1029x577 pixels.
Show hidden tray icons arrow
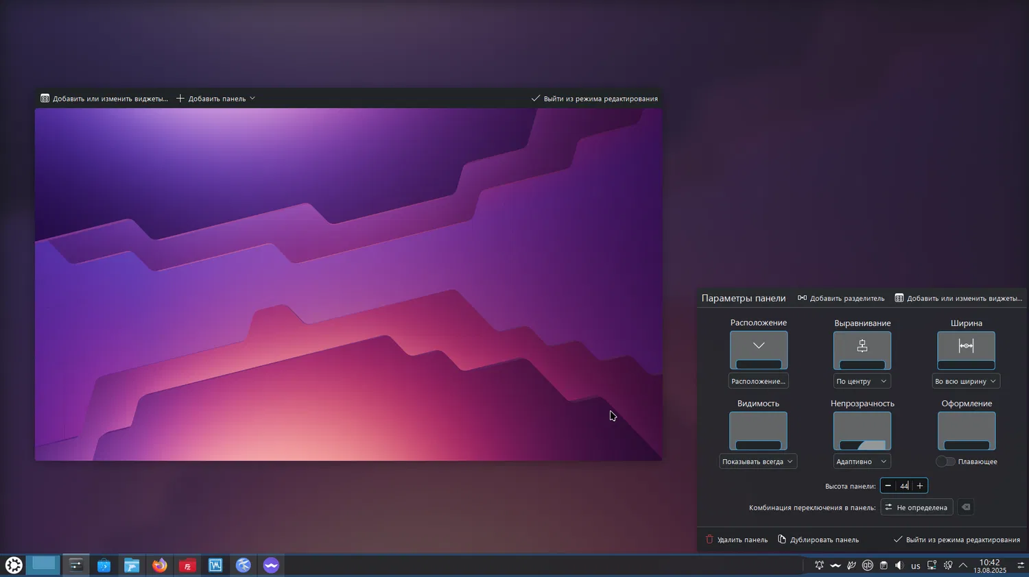pos(963,565)
